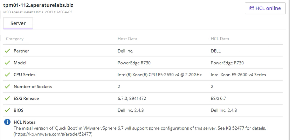This screenshot has width=290, height=140.
Task: Click the Intel Xeon E5-2600-v4 Series HCL value
Action: [x=239, y=75]
